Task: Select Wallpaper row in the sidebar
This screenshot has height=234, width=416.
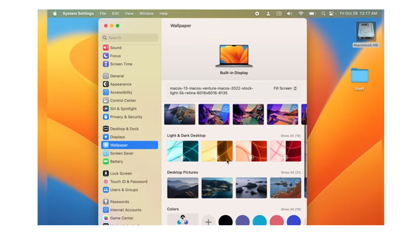Action: coord(129,145)
